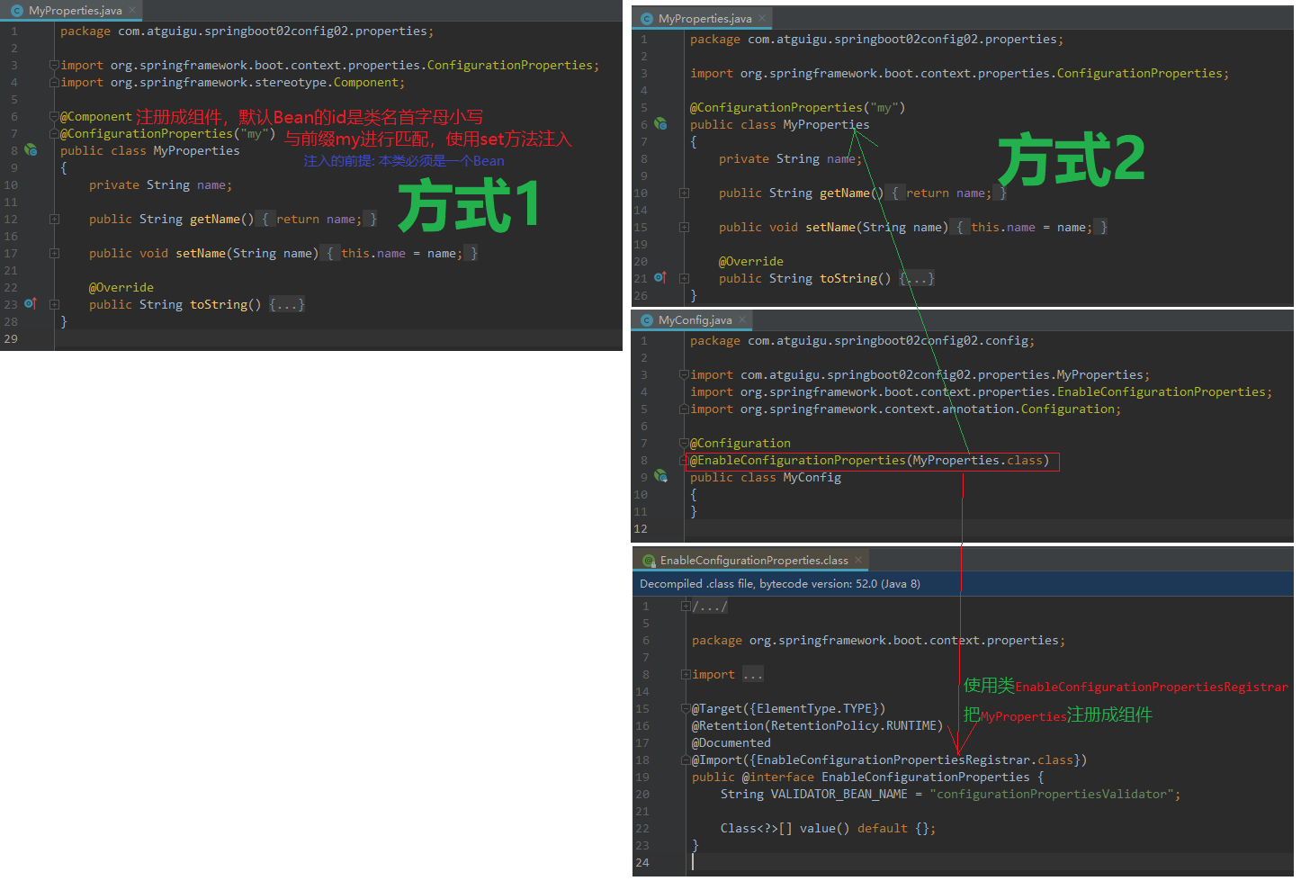Click the EnableConfigurationProperties import line in MyConfig.java
This screenshot has height=881, width=1301.
tap(982, 391)
